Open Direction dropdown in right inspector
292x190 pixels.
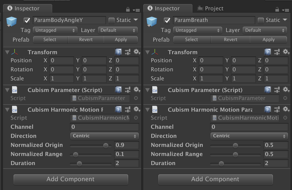tap(249, 136)
